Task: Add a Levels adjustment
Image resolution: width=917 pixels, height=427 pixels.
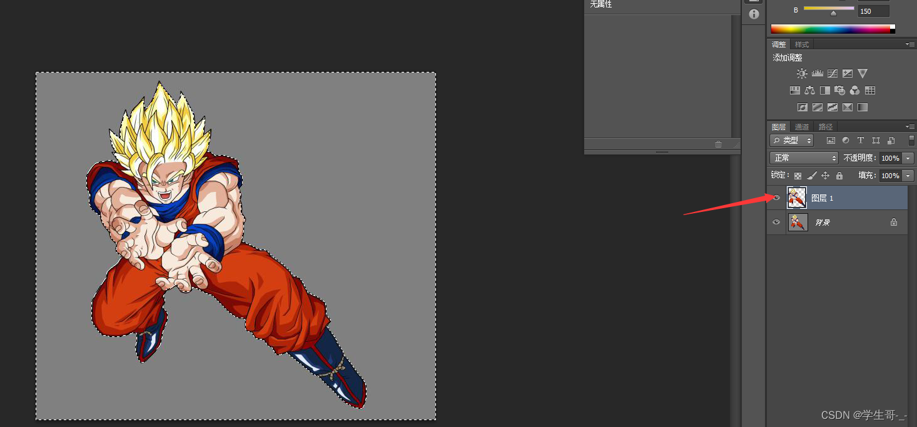Action: coord(817,73)
